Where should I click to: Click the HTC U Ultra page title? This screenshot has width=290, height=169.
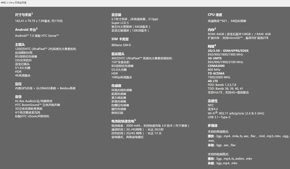tap(14, 3)
